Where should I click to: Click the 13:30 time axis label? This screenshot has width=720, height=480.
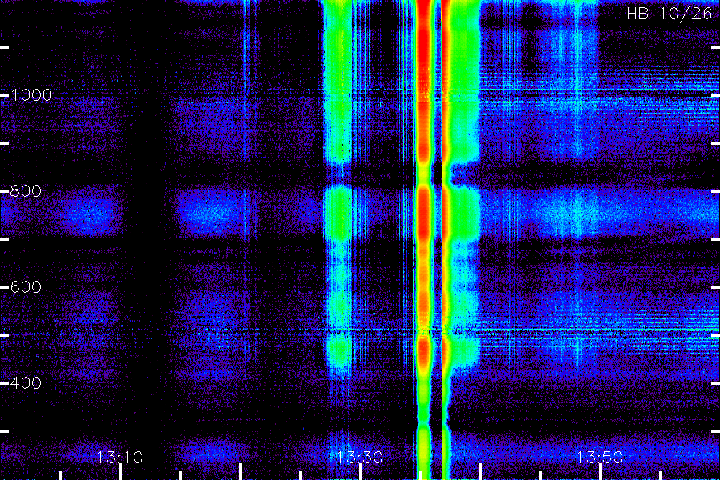point(359,458)
